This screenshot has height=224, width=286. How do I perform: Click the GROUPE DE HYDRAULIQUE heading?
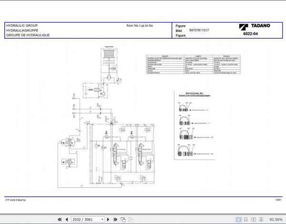coord(28,35)
